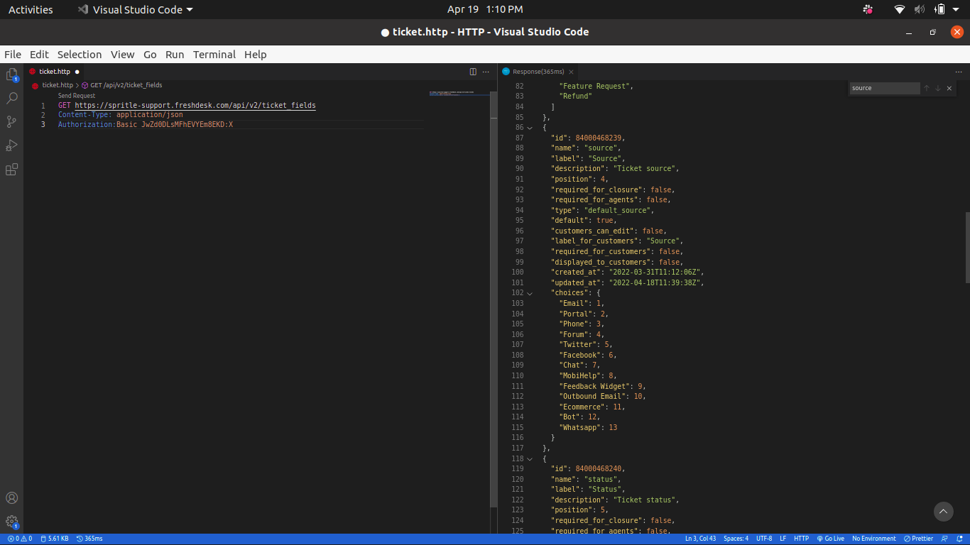Click the 365ms duration status item
Image resolution: width=970 pixels, height=545 pixels.
pyautogui.click(x=89, y=539)
